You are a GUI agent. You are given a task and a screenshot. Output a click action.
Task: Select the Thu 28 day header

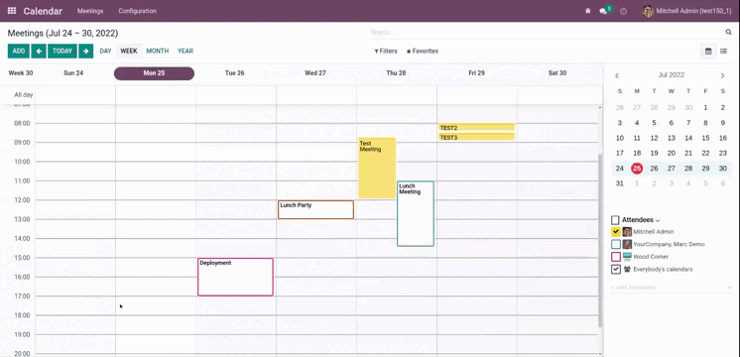pos(396,73)
